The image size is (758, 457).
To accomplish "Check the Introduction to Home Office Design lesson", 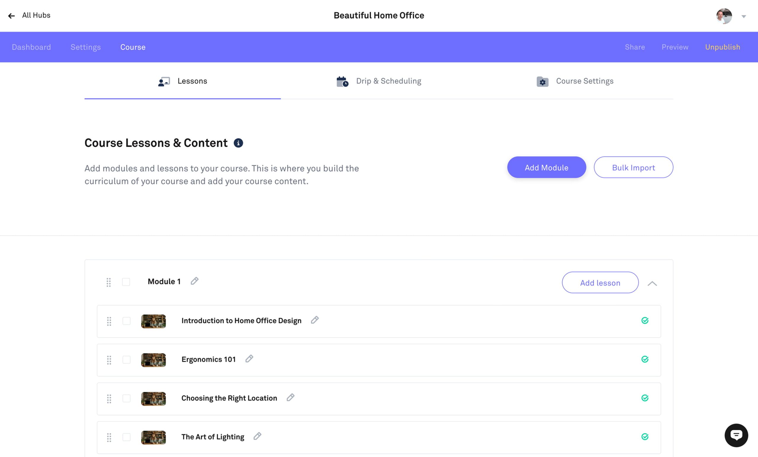I will tap(126, 321).
